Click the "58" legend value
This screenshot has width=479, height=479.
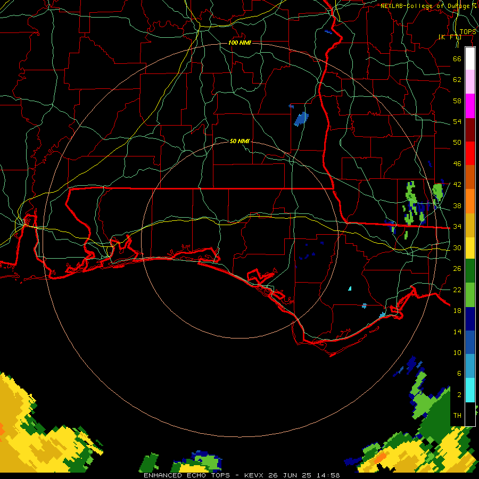457,101
